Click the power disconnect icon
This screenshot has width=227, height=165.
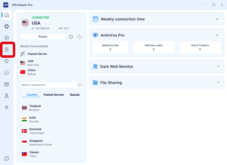(x=71, y=37)
